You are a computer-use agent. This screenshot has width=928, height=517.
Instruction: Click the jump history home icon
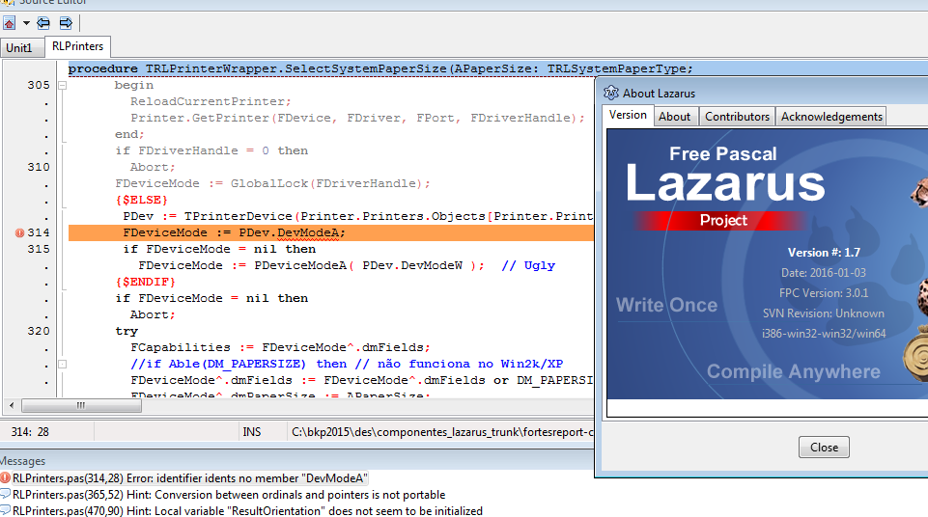point(10,23)
